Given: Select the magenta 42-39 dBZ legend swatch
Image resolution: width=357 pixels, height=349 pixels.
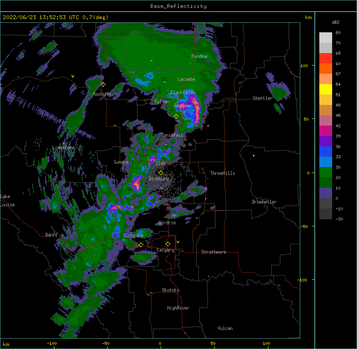Looking at the screenshot, I should 326,131.
